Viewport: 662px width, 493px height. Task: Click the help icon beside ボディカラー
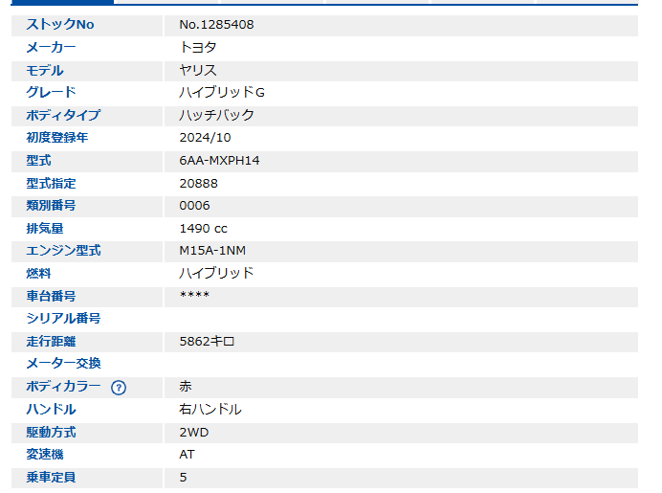pyautogui.click(x=119, y=388)
